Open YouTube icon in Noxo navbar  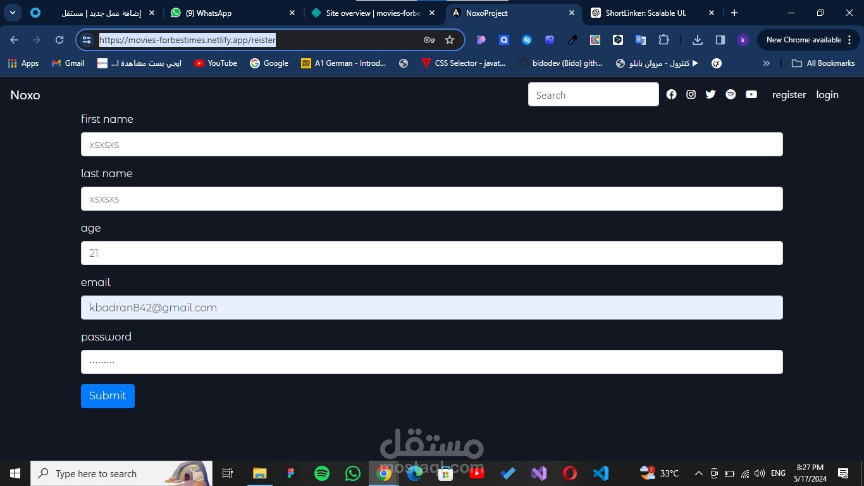[751, 94]
